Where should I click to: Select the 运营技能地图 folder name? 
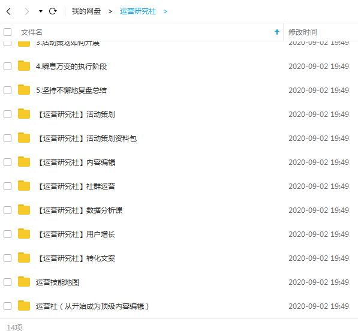tap(58, 282)
